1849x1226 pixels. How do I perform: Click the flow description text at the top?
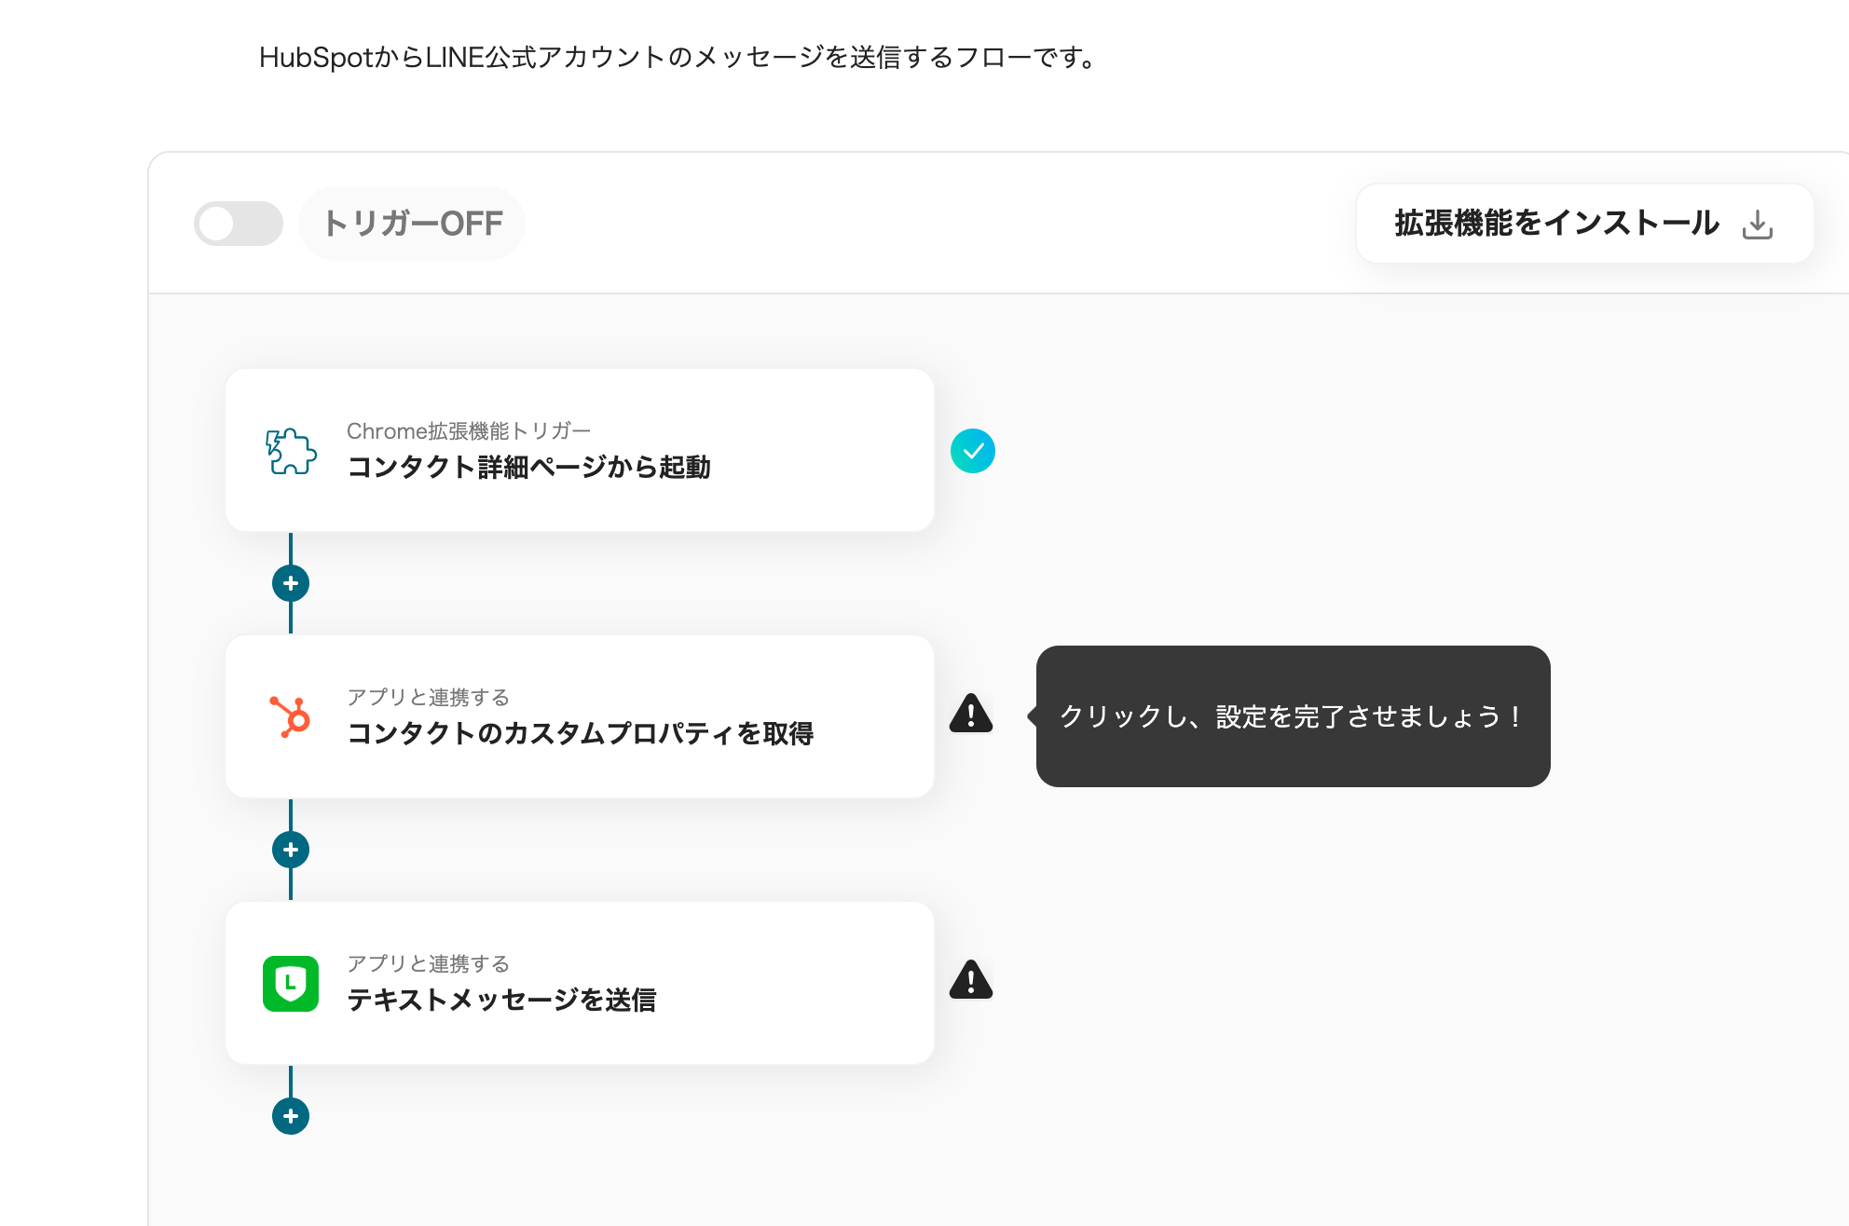(x=678, y=58)
